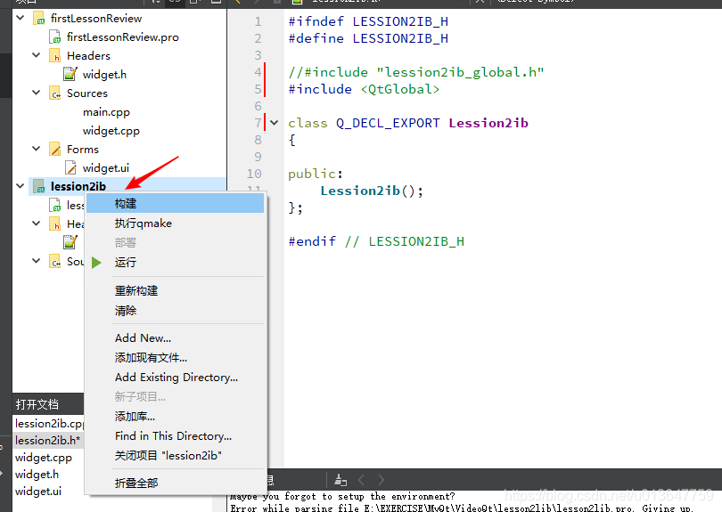Open lession2ib.cpp in open documents list

(x=49, y=424)
